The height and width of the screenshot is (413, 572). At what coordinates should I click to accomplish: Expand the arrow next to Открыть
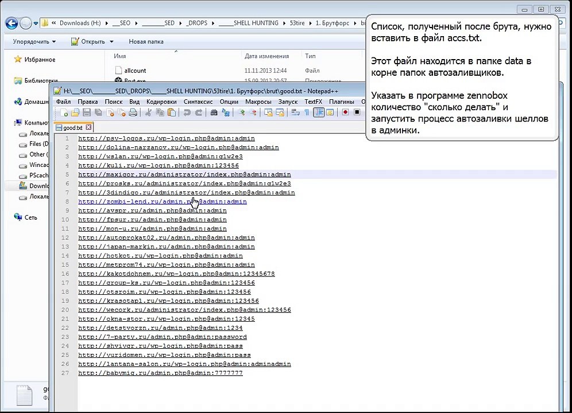click(x=111, y=41)
